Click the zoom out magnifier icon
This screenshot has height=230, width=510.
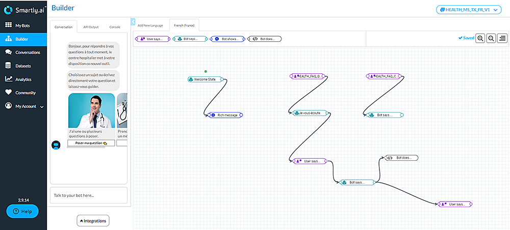point(491,38)
